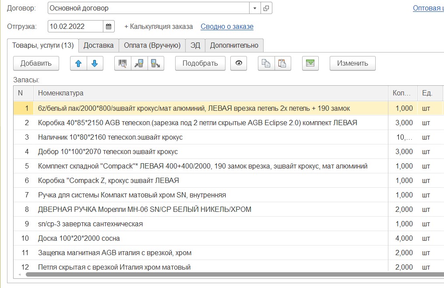Upload data to data collection terminal

tap(155, 63)
